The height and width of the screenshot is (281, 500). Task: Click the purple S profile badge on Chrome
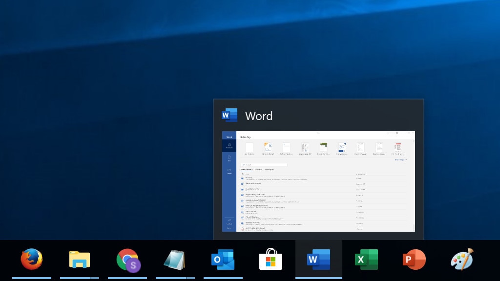pos(133,265)
